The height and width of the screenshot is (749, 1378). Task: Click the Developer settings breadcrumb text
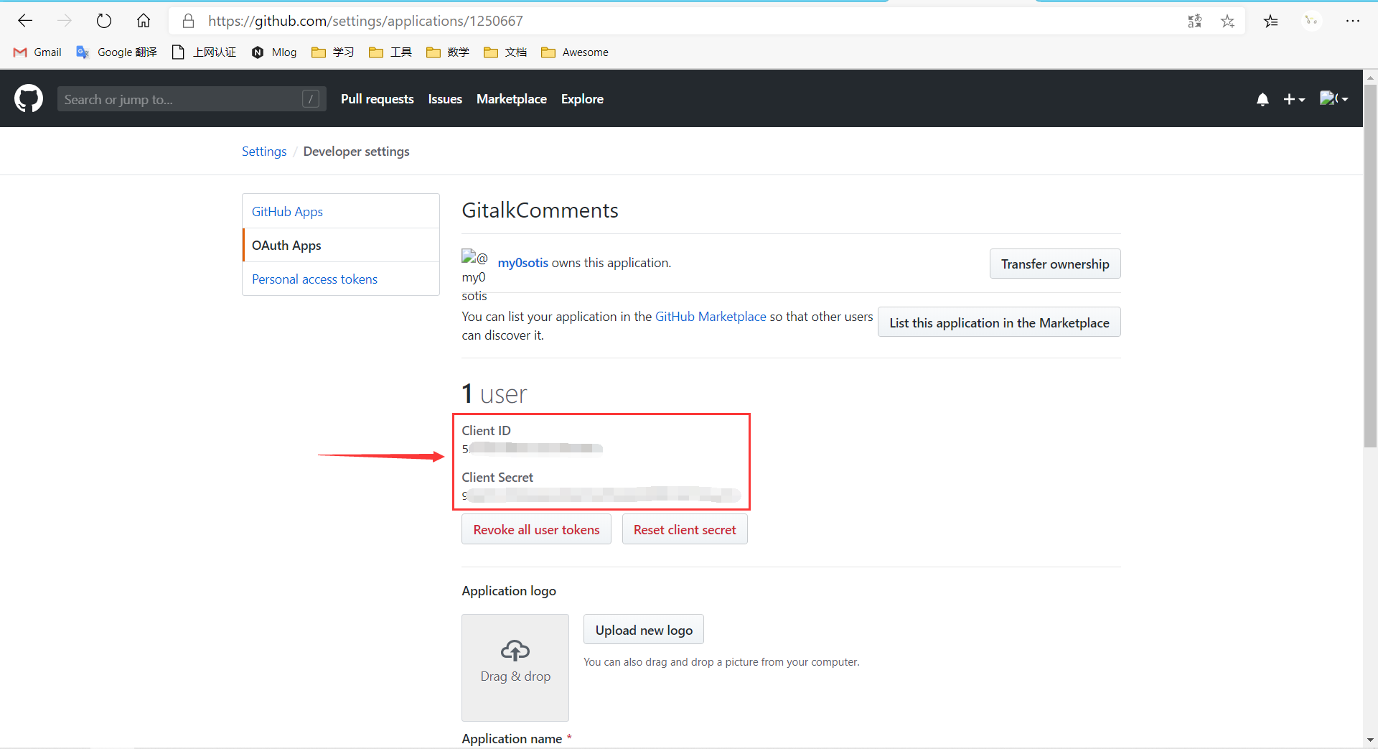coord(356,152)
